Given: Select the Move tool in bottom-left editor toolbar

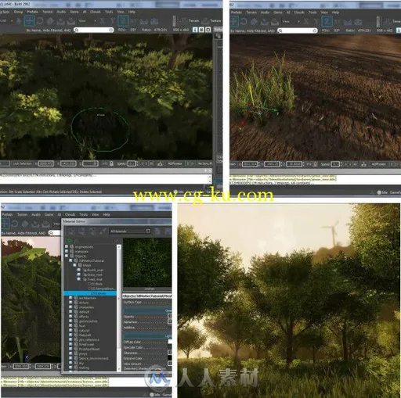Looking at the screenshot, I should [5, 224].
